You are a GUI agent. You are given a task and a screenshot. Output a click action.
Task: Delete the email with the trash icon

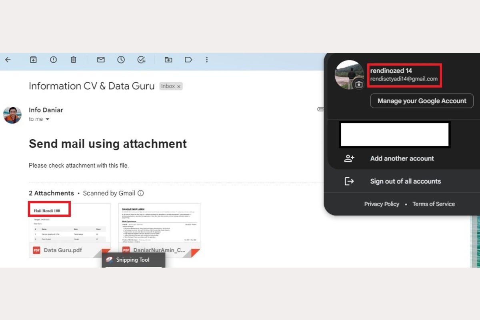(73, 60)
